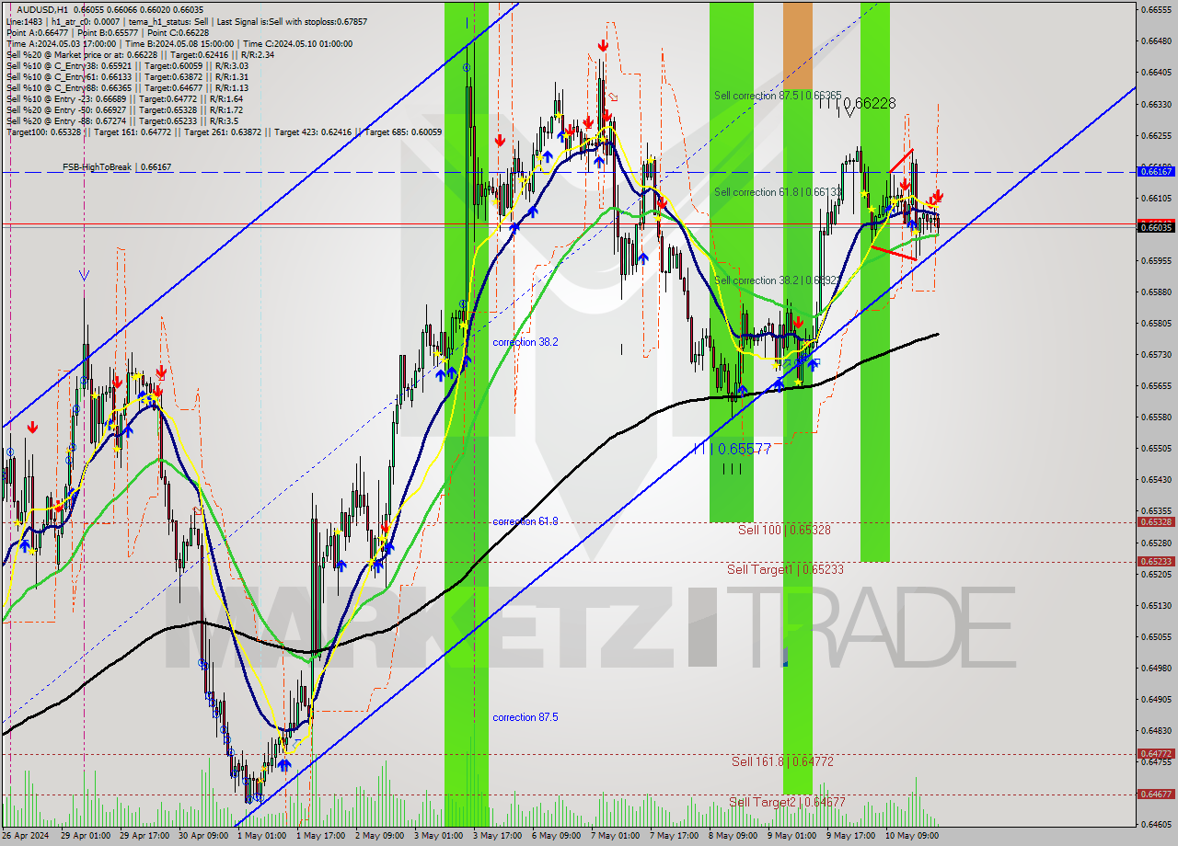The height and width of the screenshot is (846, 1178).
Task: Click the 1 May 17:00 time label
Action: pos(321,836)
